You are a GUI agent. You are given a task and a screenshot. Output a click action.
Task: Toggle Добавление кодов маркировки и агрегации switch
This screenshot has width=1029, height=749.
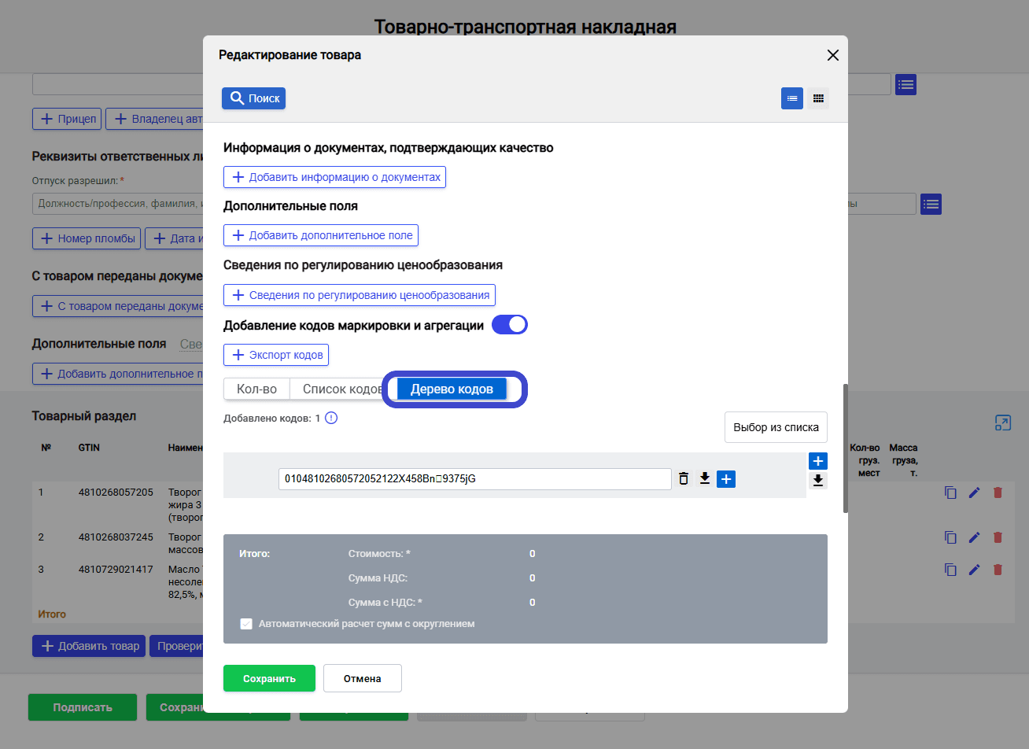tap(509, 325)
